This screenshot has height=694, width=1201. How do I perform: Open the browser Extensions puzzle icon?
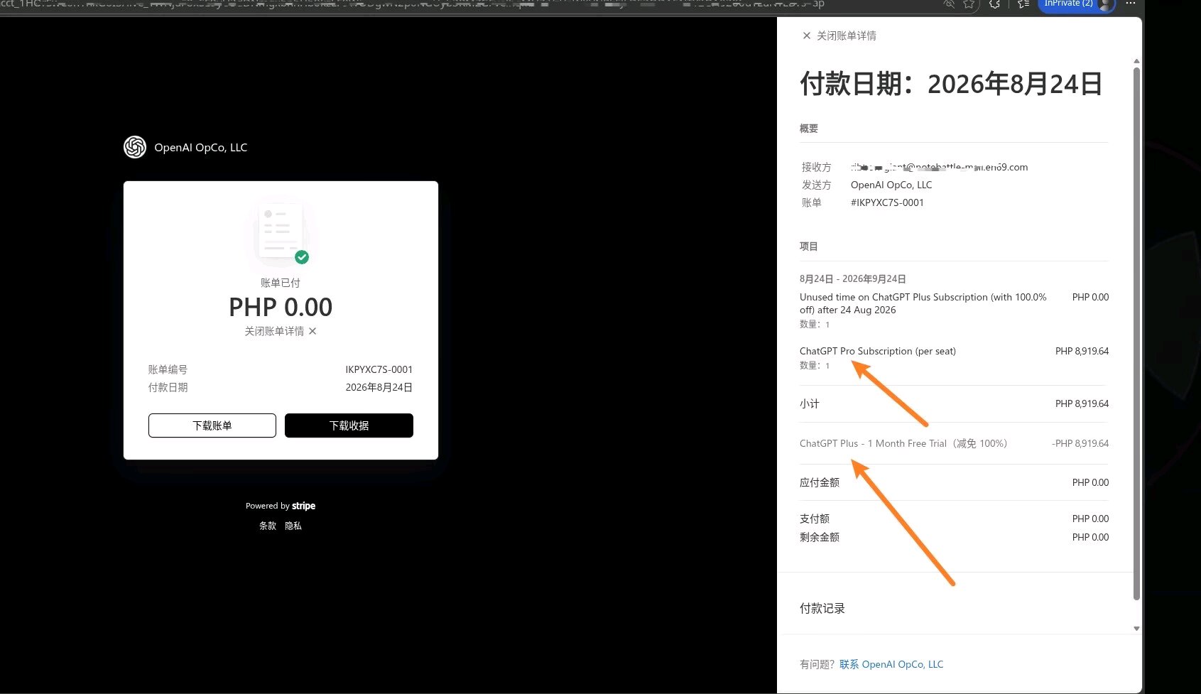994,4
